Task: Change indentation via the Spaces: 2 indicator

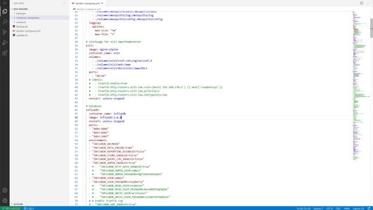Action: 318,208
